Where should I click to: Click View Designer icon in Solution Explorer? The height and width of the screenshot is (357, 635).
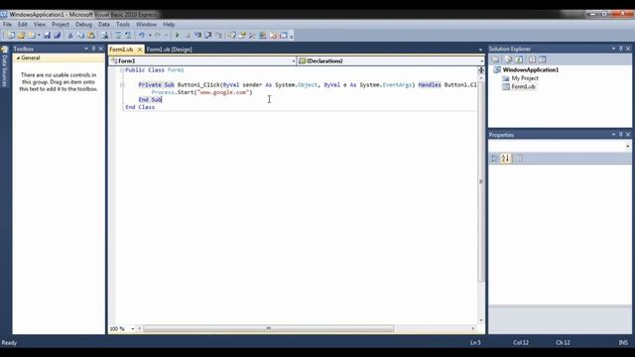(543, 59)
